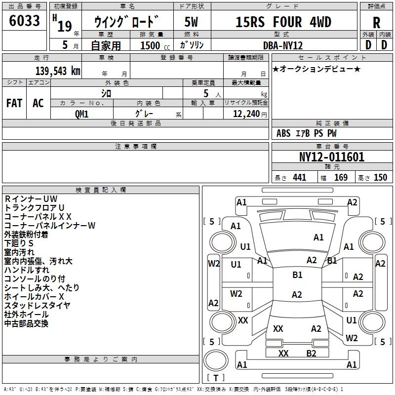This screenshot has height=395, width=395.
Task: Select the inspector note RインナーUW
Action: pos(31,199)
